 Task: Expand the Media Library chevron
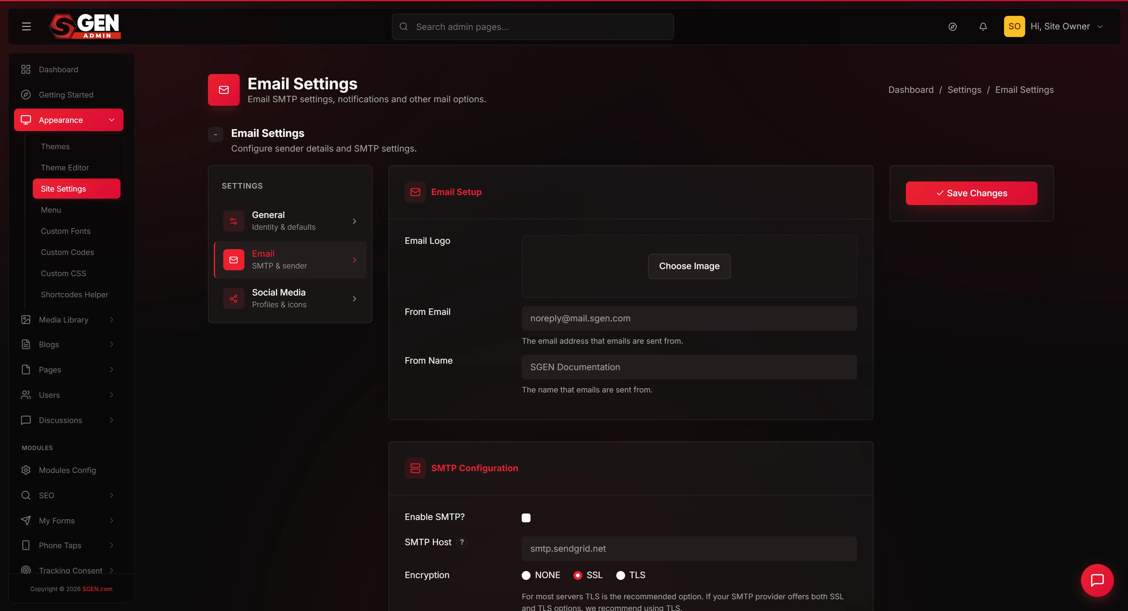tap(112, 320)
